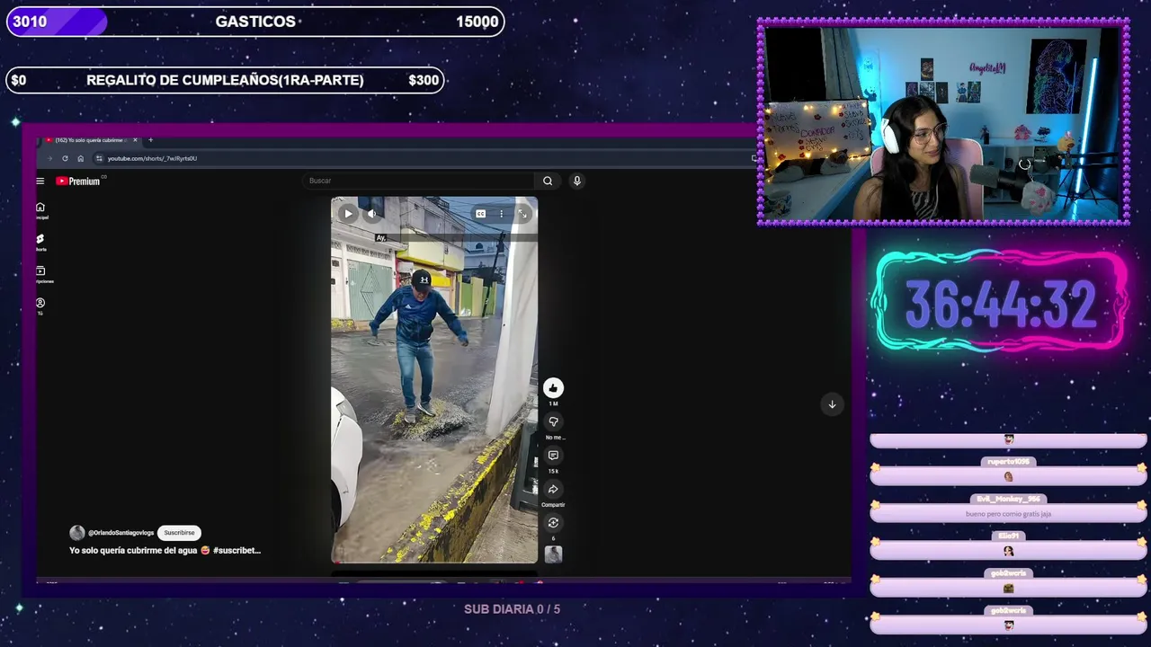Click the red video progress bar
The height and width of the screenshot is (647, 1151).
[434, 563]
